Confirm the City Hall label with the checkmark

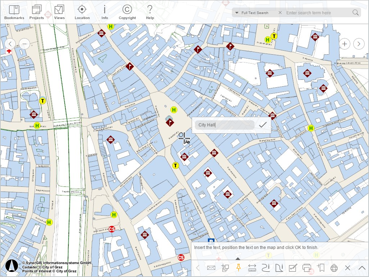(262, 125)
